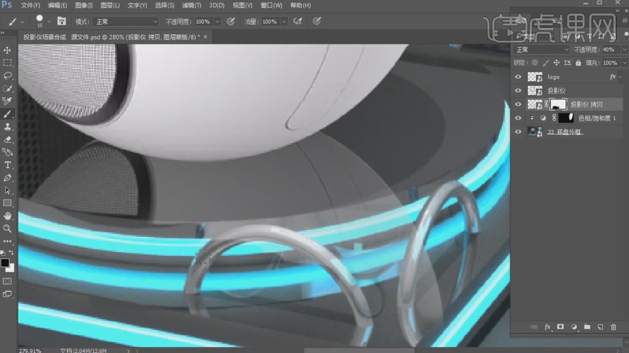Open the 滤镜(T) menu

click(x=191, y=5)
